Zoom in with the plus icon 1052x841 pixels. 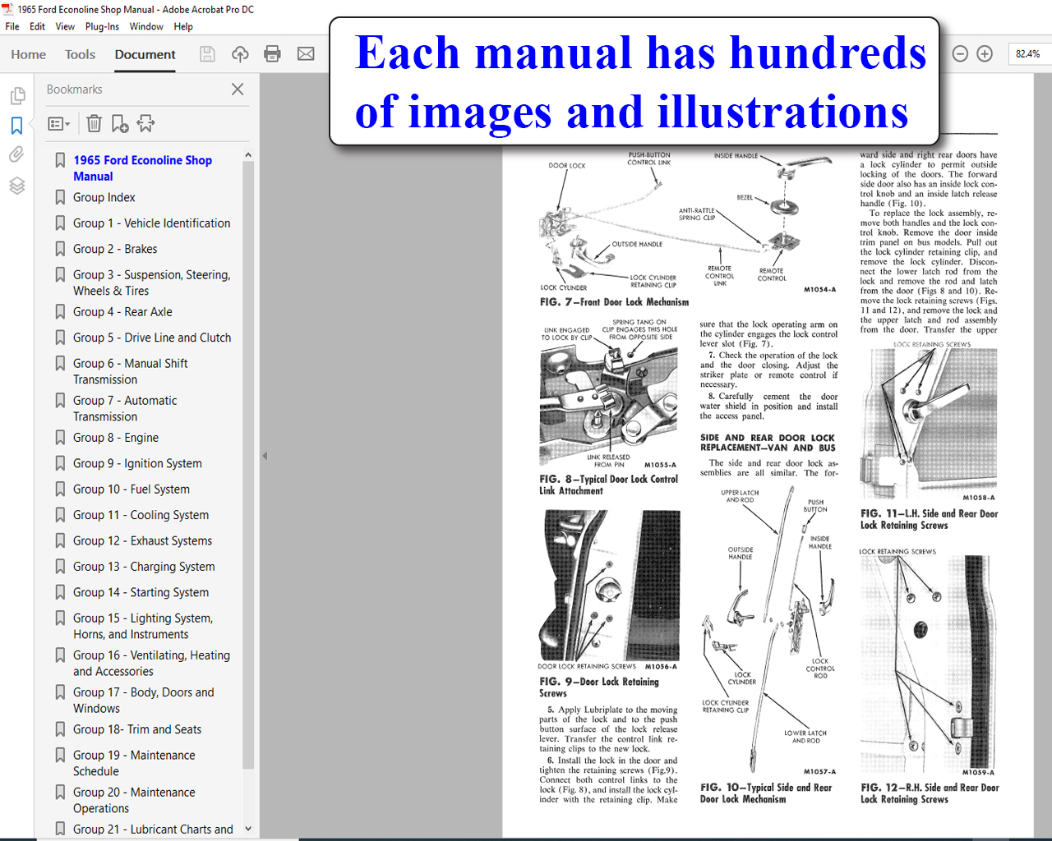pyautogui.click(x=985, y=54)
